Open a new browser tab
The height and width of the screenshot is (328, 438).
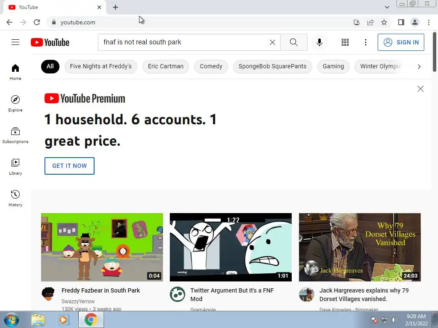[115, 7]
